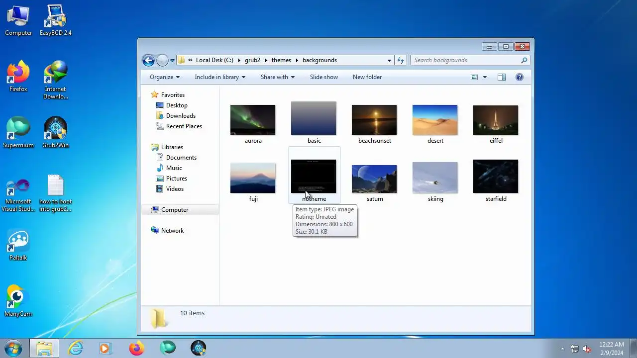This screenshot has height=358, width=637.
Task: Open Include in library dropdown
Action: click(220, 77)
